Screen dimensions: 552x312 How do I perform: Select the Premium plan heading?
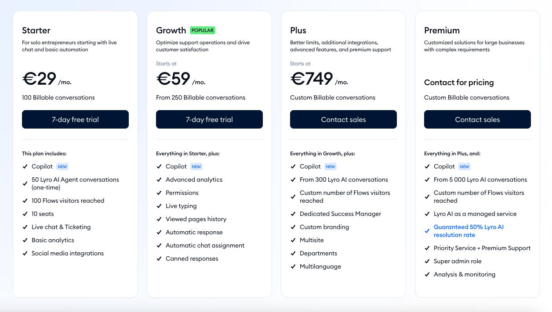click(x=442, y=30)
